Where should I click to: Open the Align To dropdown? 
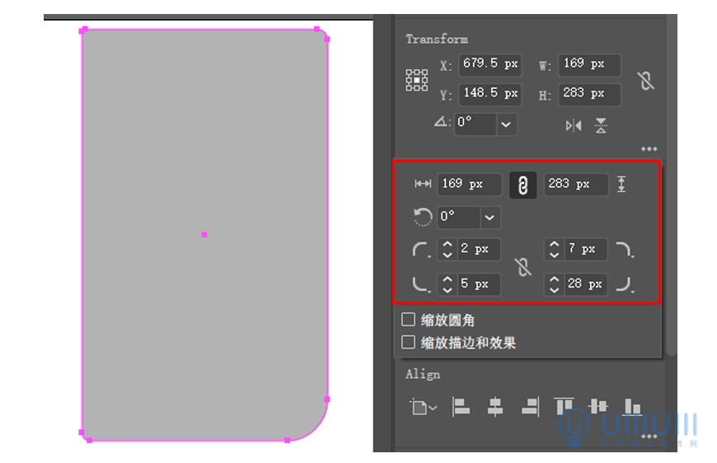coord(423,407)
